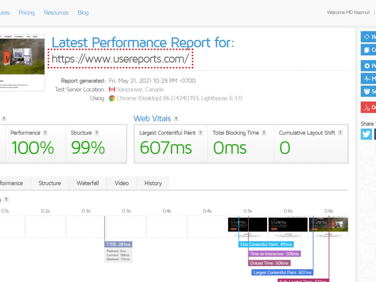This screenshot has height=282, width=376.
Task: Click the help icon beside Web Vitals heading
Action: pos(176,119)
